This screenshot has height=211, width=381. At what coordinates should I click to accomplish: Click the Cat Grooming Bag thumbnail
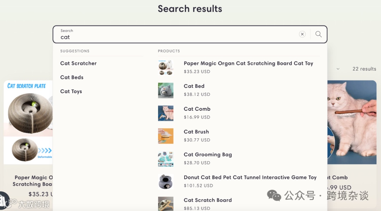point(165,159)
